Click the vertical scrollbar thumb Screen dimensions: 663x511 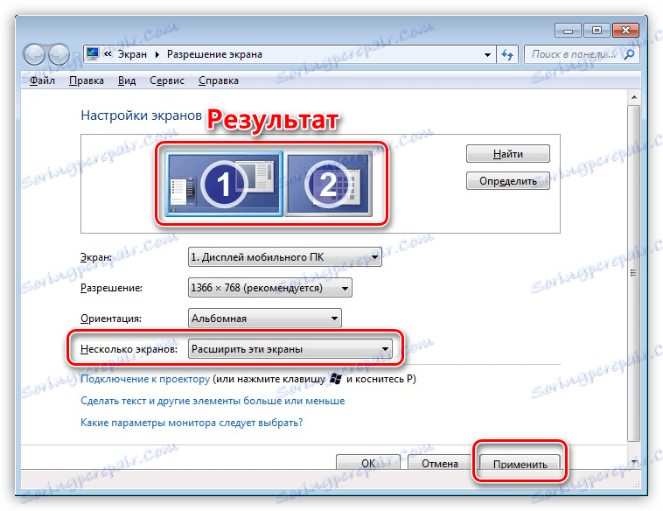[x=634, y=273]
